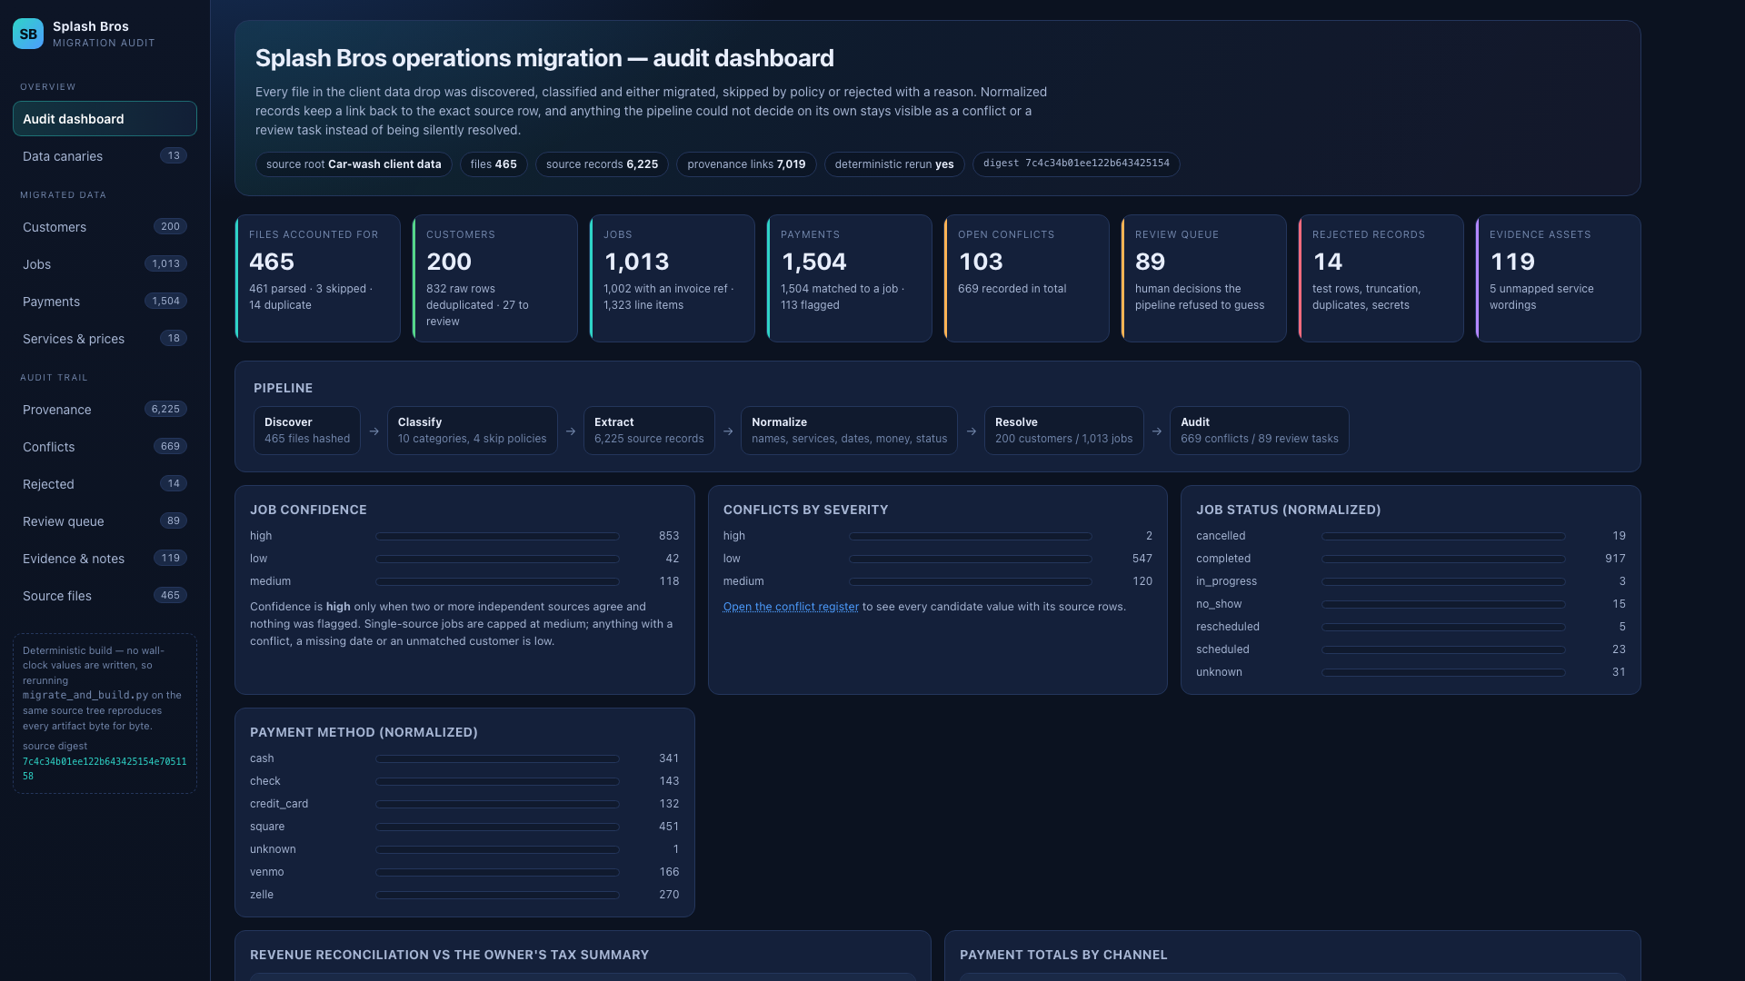Click the Data canaries 13 badge
The image size is (1745, 981).
point(174,156)
